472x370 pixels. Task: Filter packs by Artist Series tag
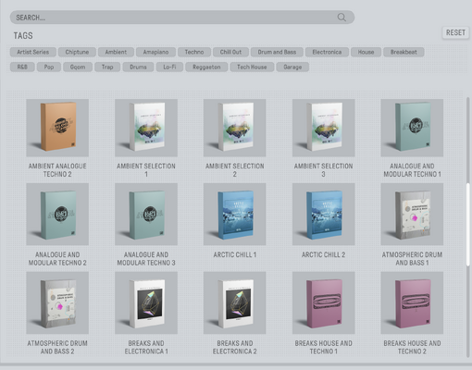point(33,52)
